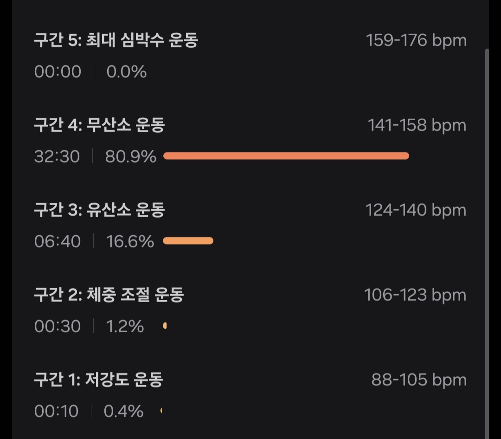Open the 구간 4: 무산소 운동 row title
501x439 pixels.
tap(99, 125)
